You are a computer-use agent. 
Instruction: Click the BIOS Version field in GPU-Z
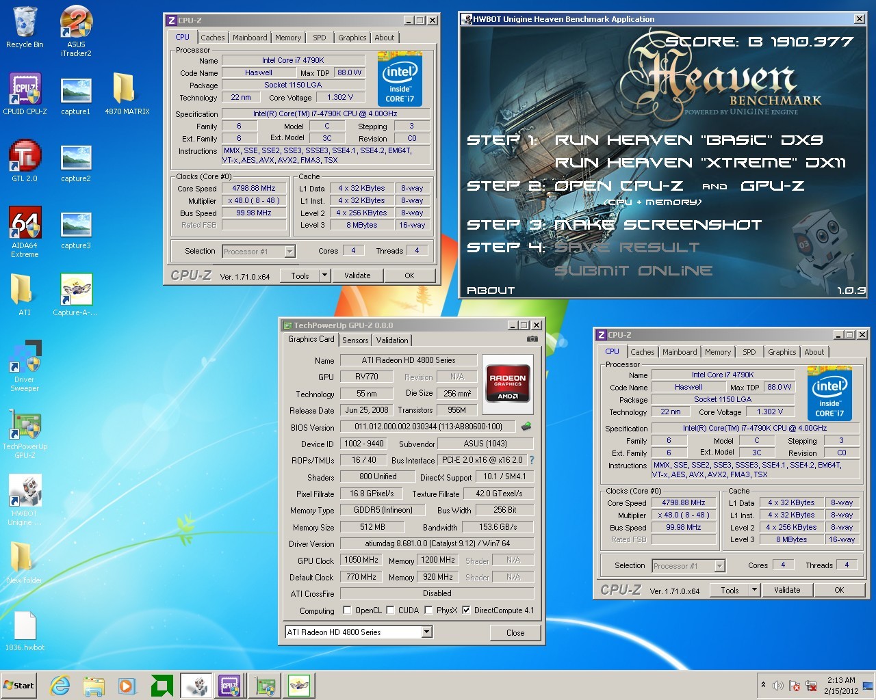[428, 427]
